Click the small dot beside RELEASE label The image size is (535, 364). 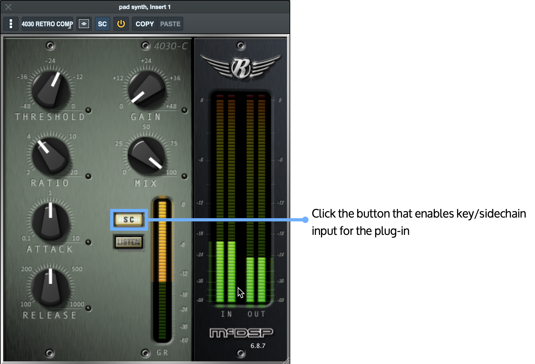[x=88, y=308]
